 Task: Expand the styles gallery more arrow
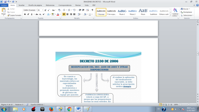coord(170,15)
